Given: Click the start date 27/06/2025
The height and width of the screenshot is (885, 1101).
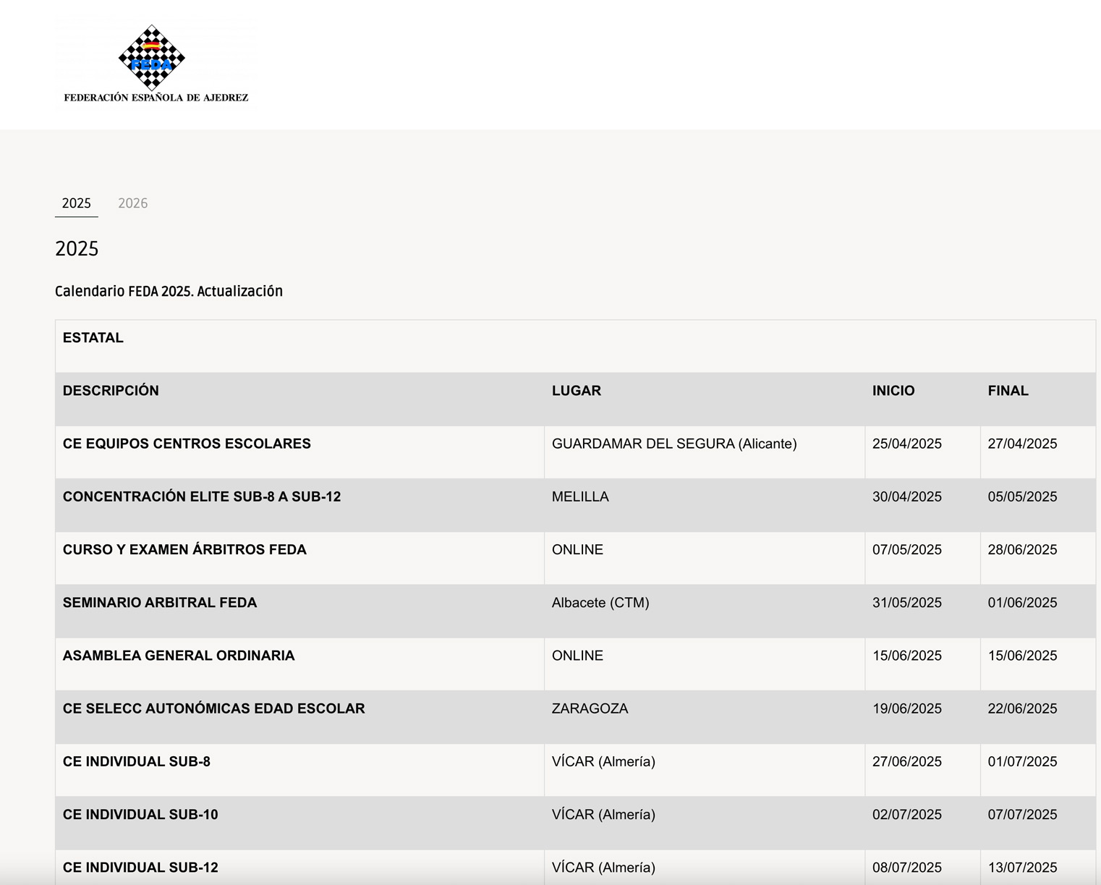Looking at the screenshot, I should pyautogui.click(x=907, y=761).
